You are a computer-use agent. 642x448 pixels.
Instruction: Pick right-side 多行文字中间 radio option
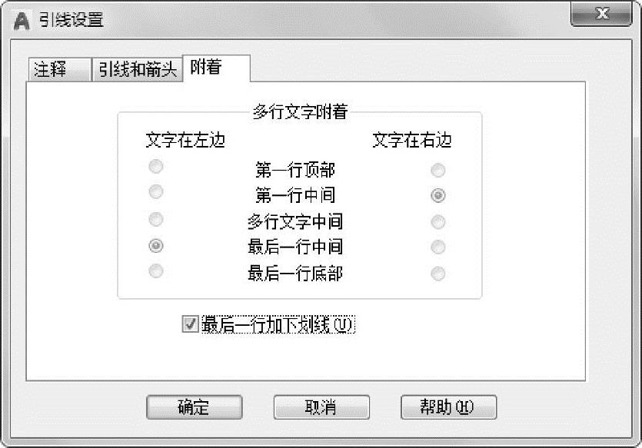click(438, 222)
